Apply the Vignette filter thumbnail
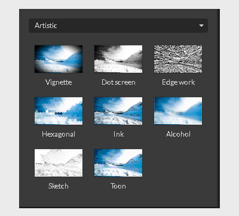This screenshot has height=216, width=239. 59,59
